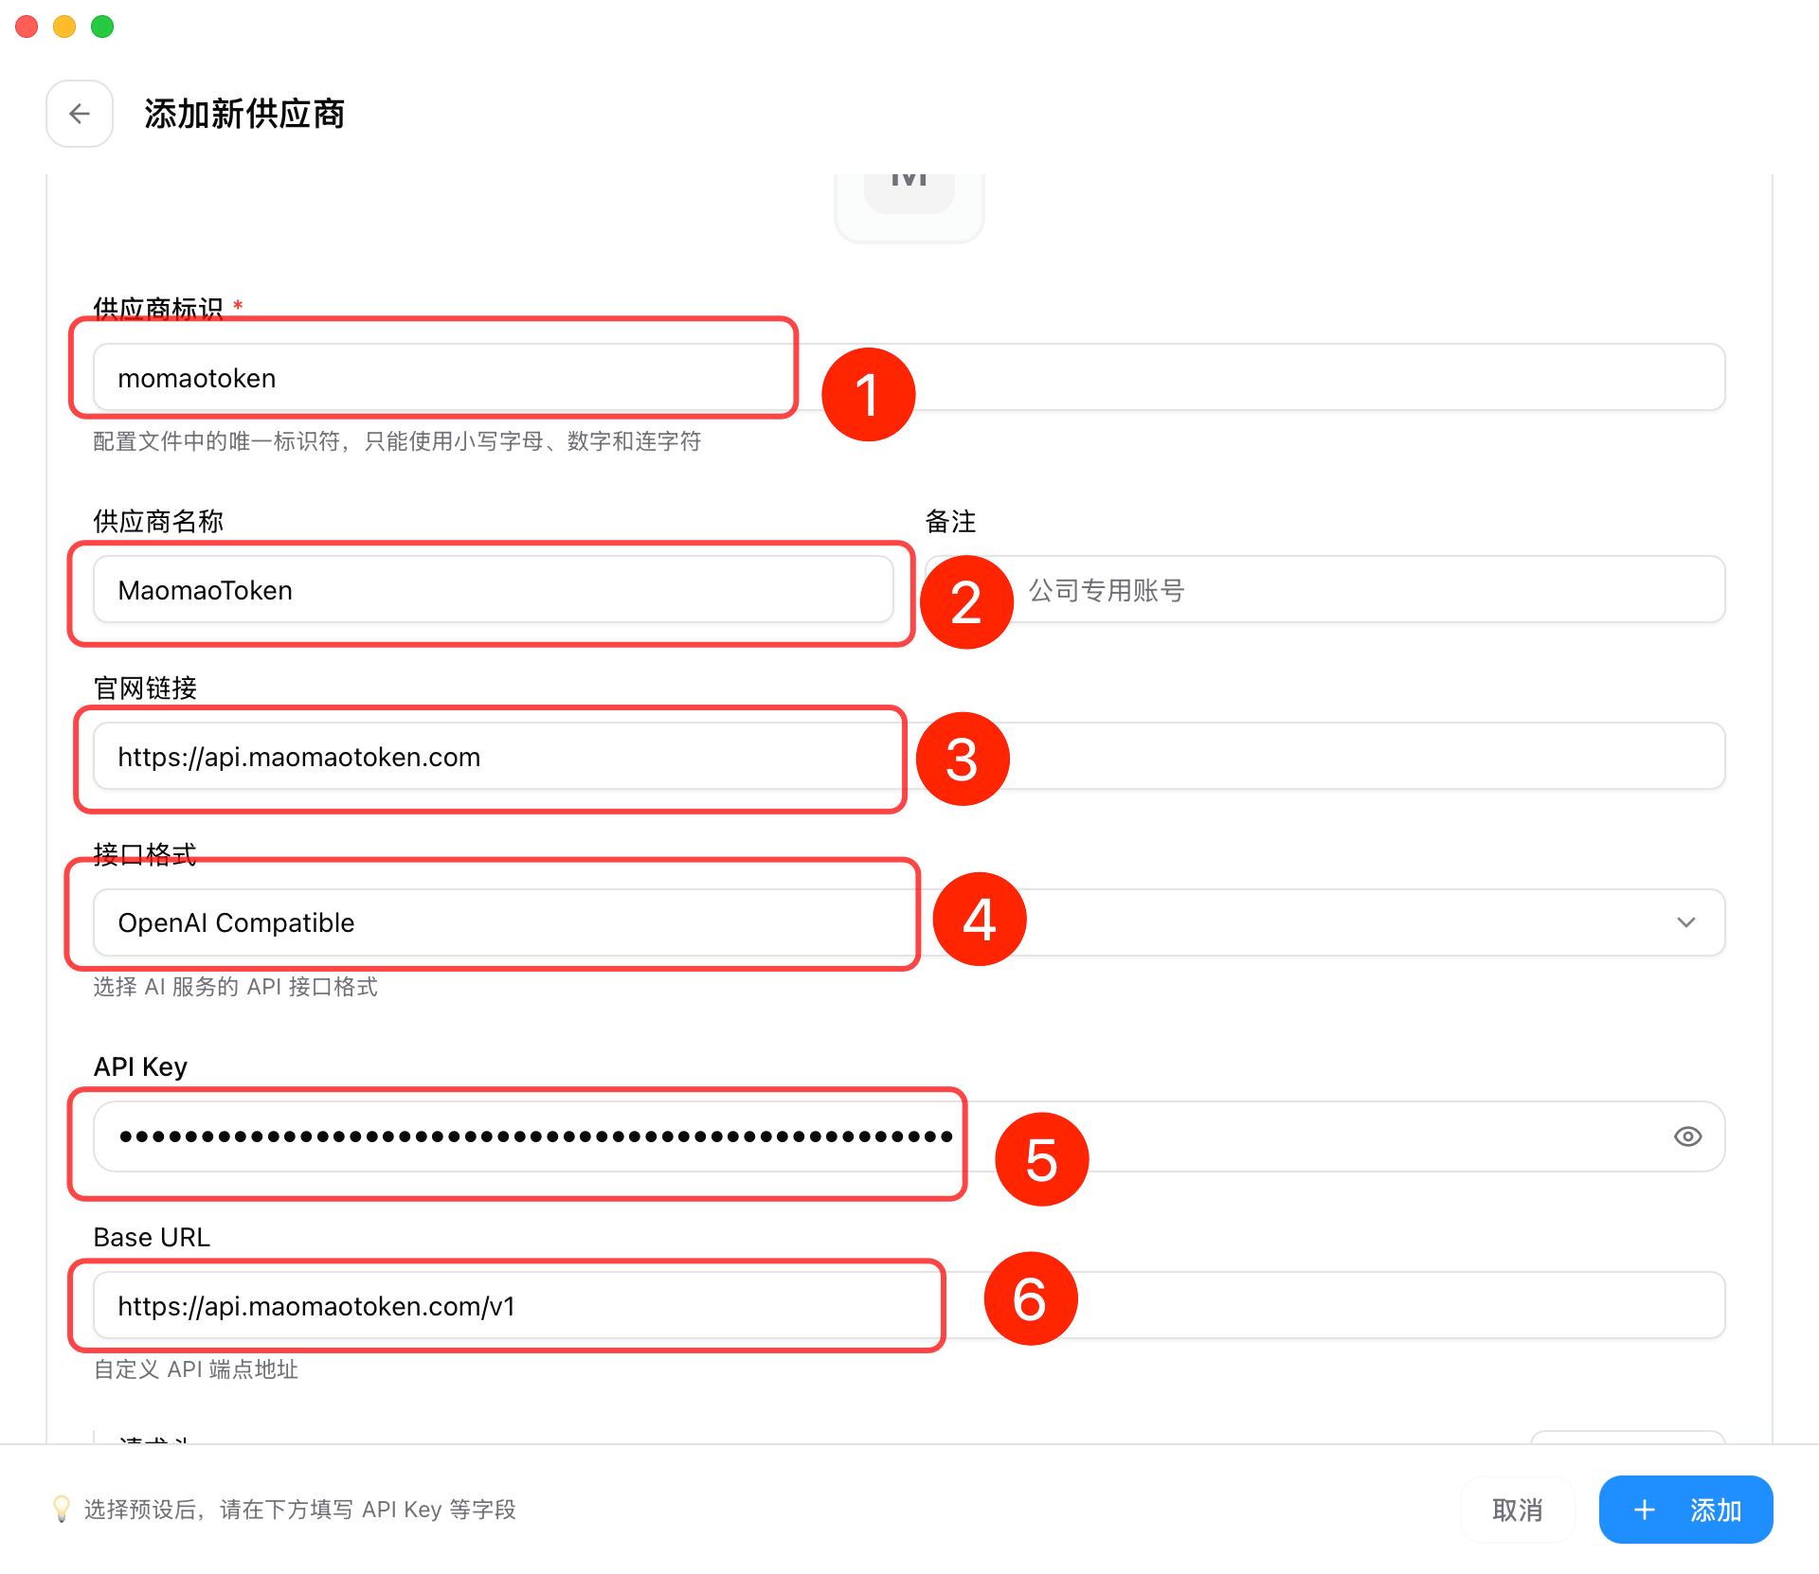Click the green maximize window button
The height and width of the screenshot is (1574, 1819).
[102, 27]
